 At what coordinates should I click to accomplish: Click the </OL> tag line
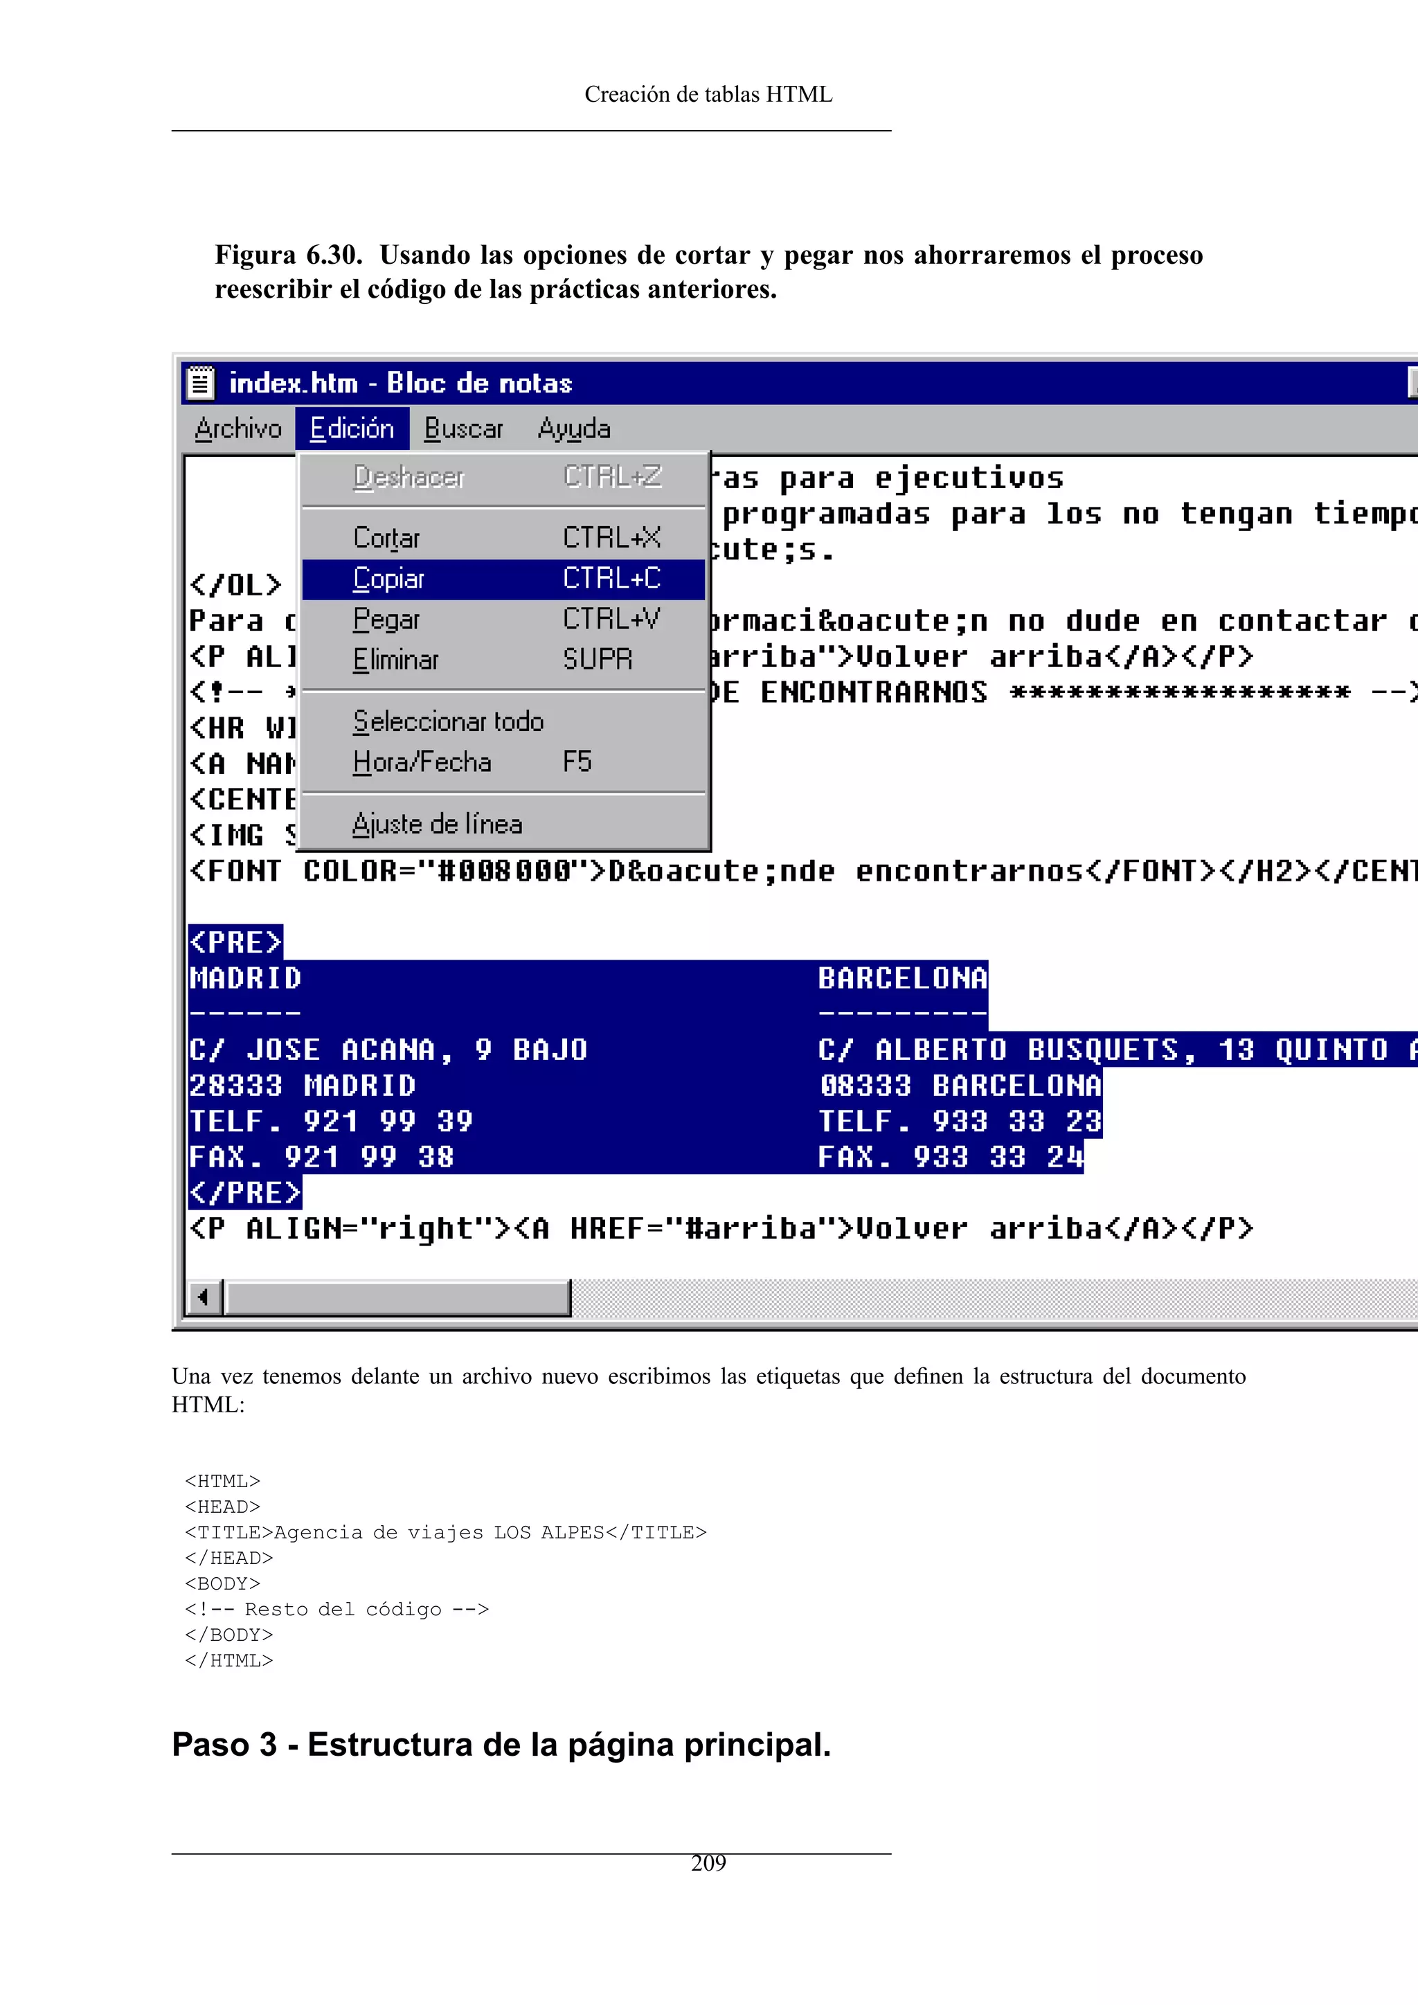[x=235, y=584]
